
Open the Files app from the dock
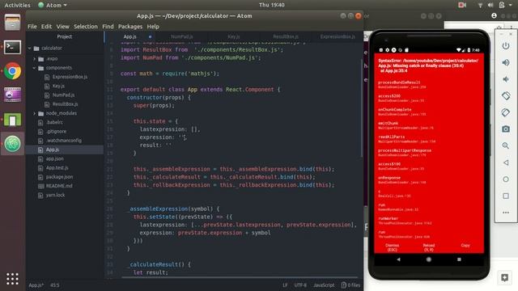tap(13, 23)
